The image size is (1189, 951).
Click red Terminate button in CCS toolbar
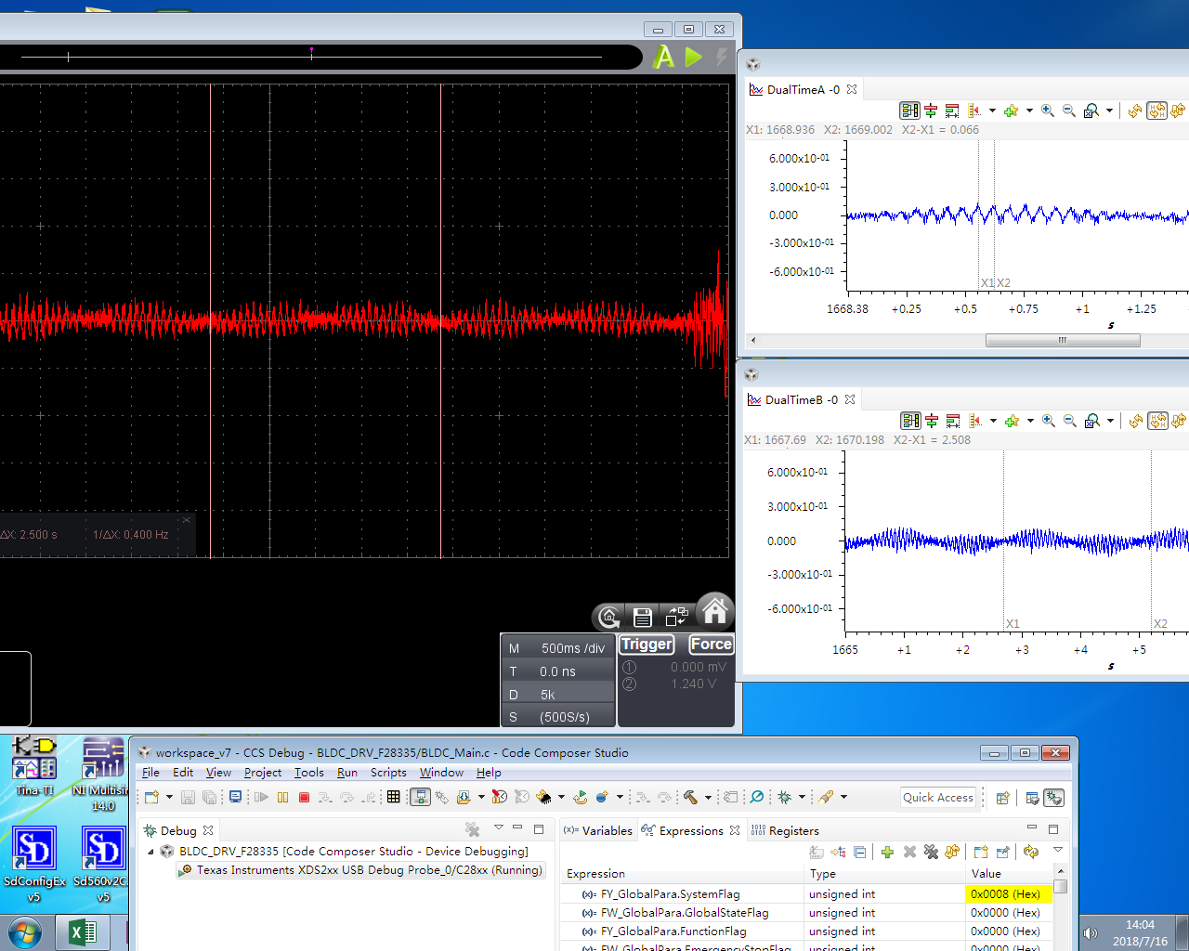(x=304, y=797)
